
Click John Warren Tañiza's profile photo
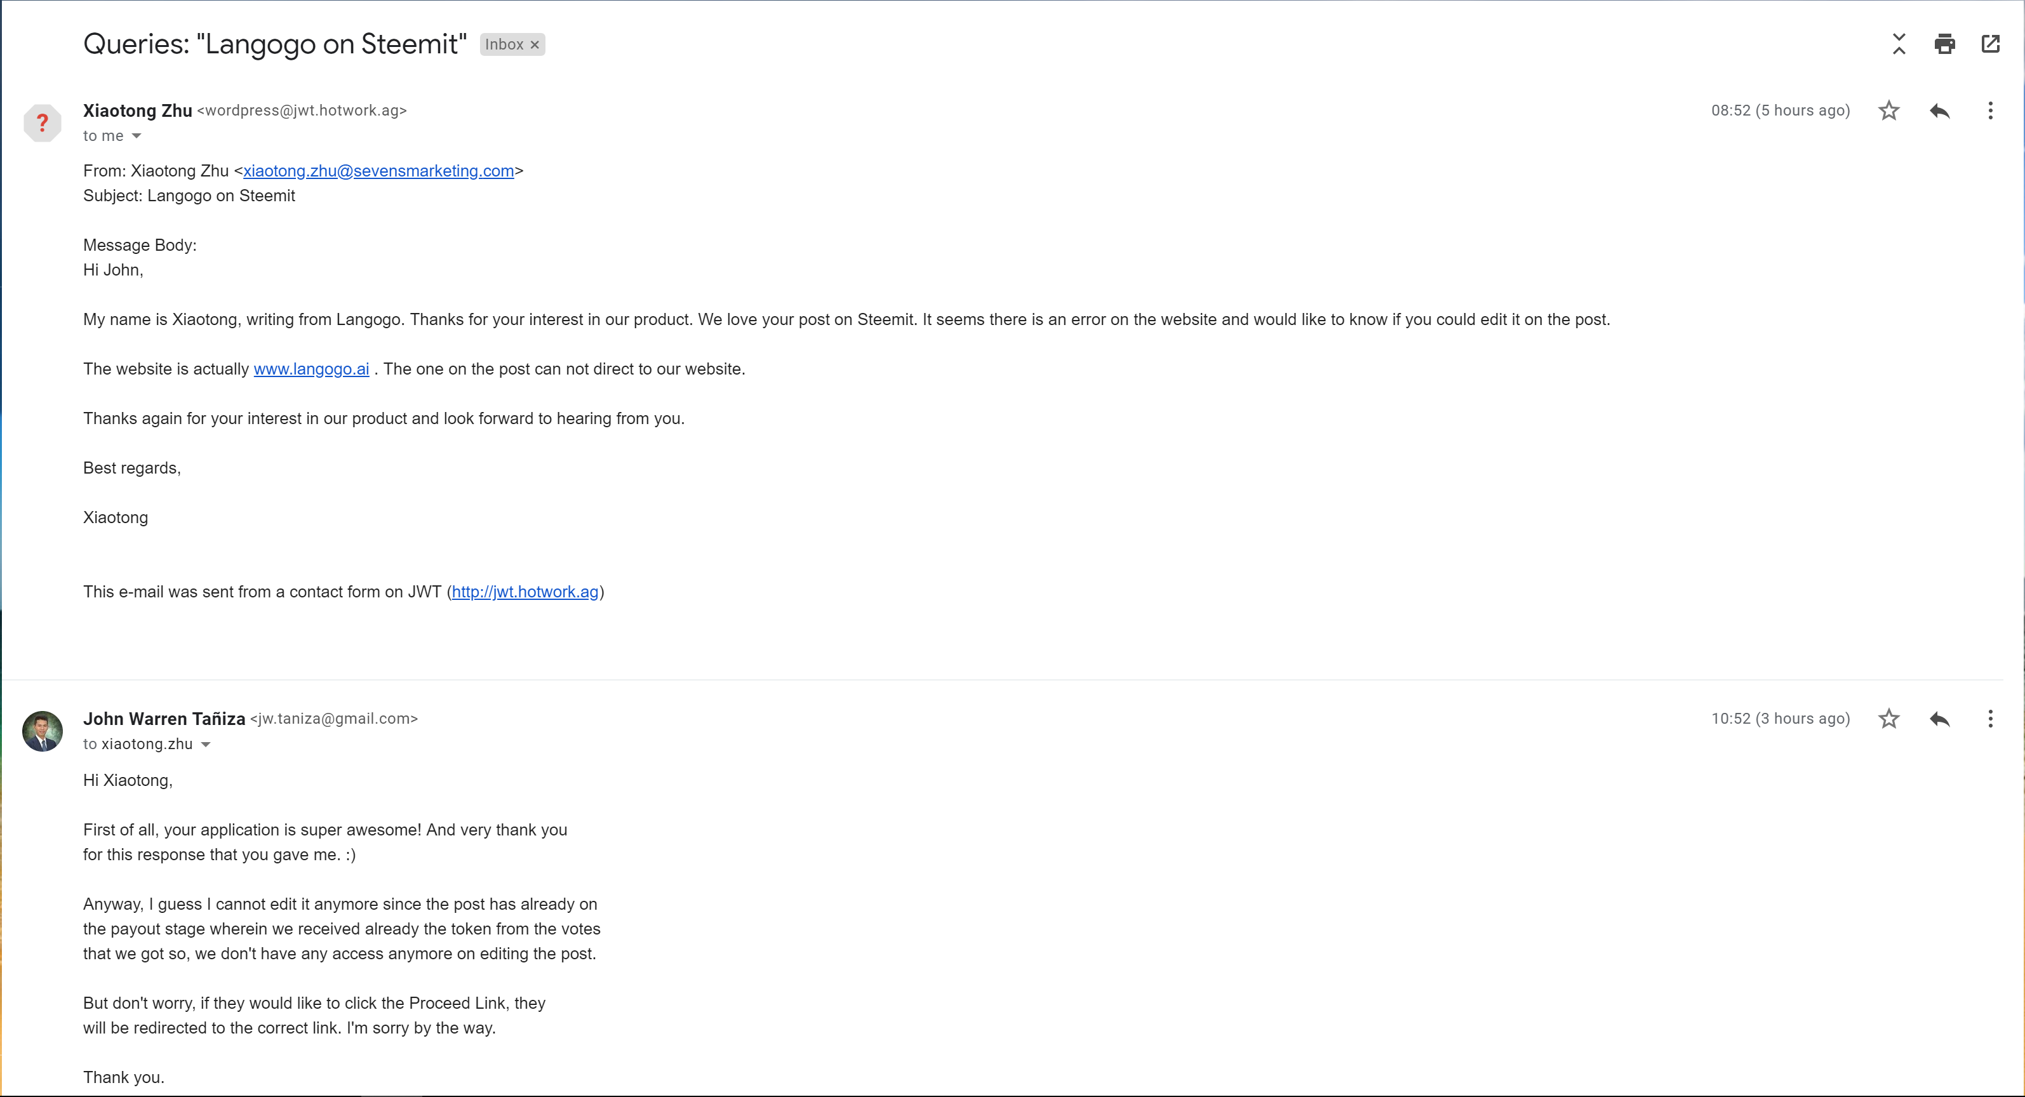pos(43,731)
